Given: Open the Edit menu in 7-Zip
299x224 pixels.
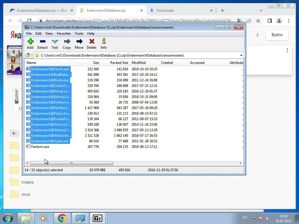Looking at the screenshot, I should click(38, 34).
